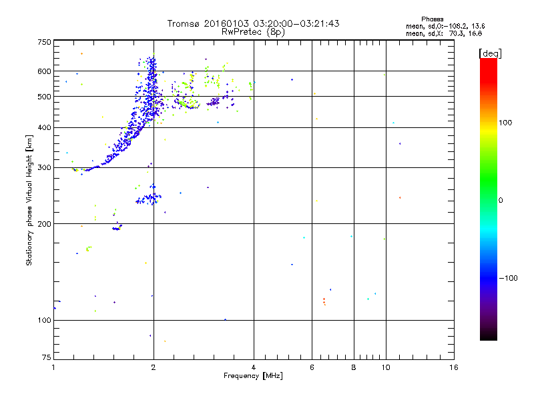Click the 'mean, sd,O:-108.2, 13.6' text

coord(445,26)
